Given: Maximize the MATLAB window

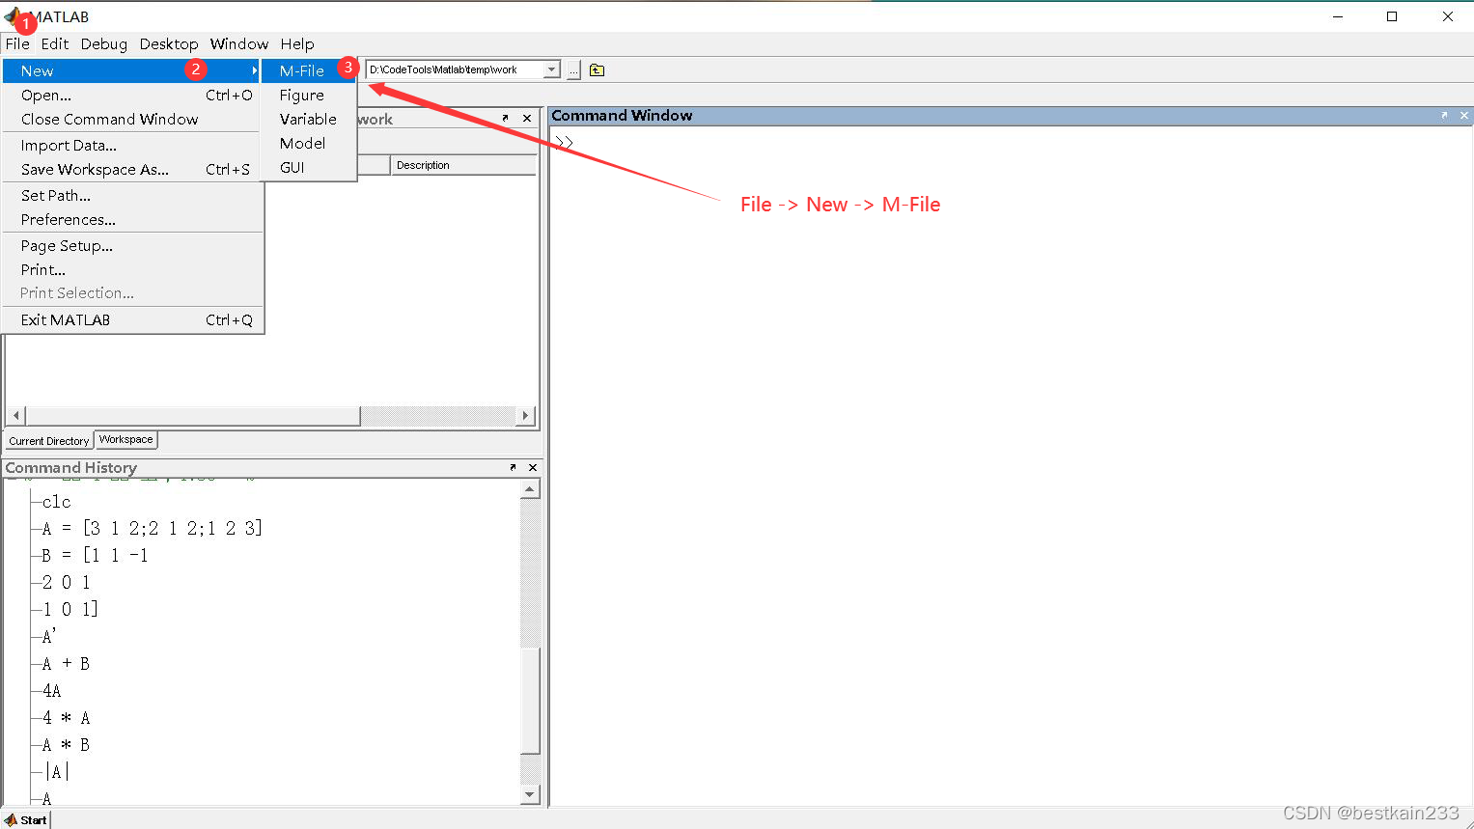Looking at the screenshot, I should pyautogui.click(x=1392, y=16).
